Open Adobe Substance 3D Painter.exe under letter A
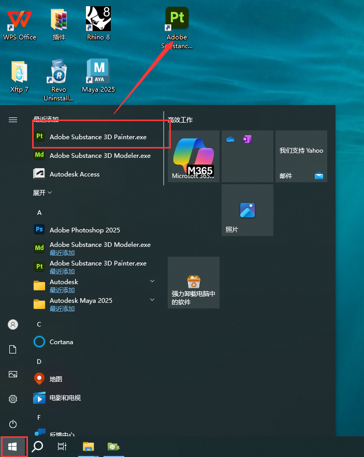 pos(98,267)
